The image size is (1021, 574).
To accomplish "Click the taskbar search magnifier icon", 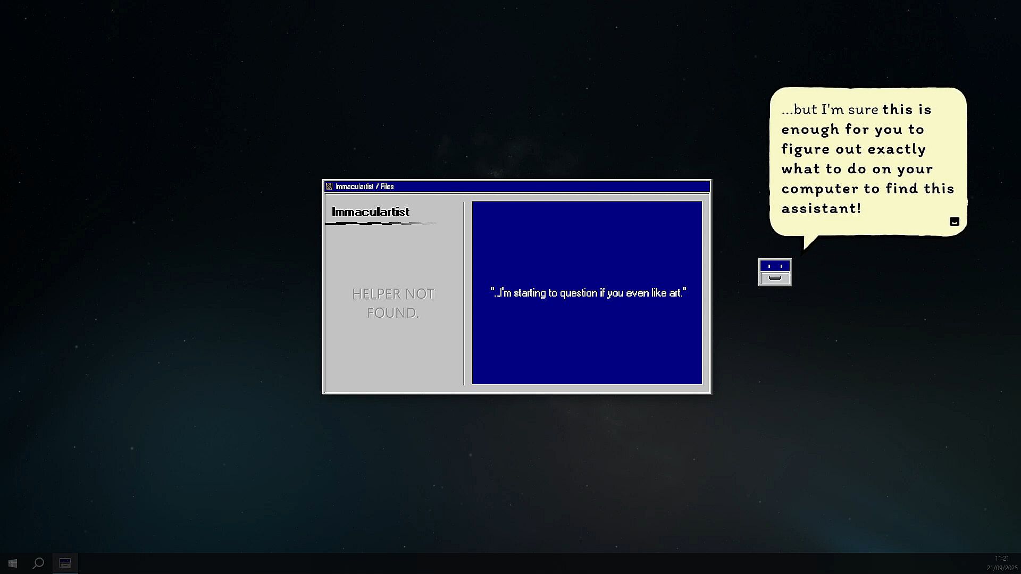I will coord(38,563).
